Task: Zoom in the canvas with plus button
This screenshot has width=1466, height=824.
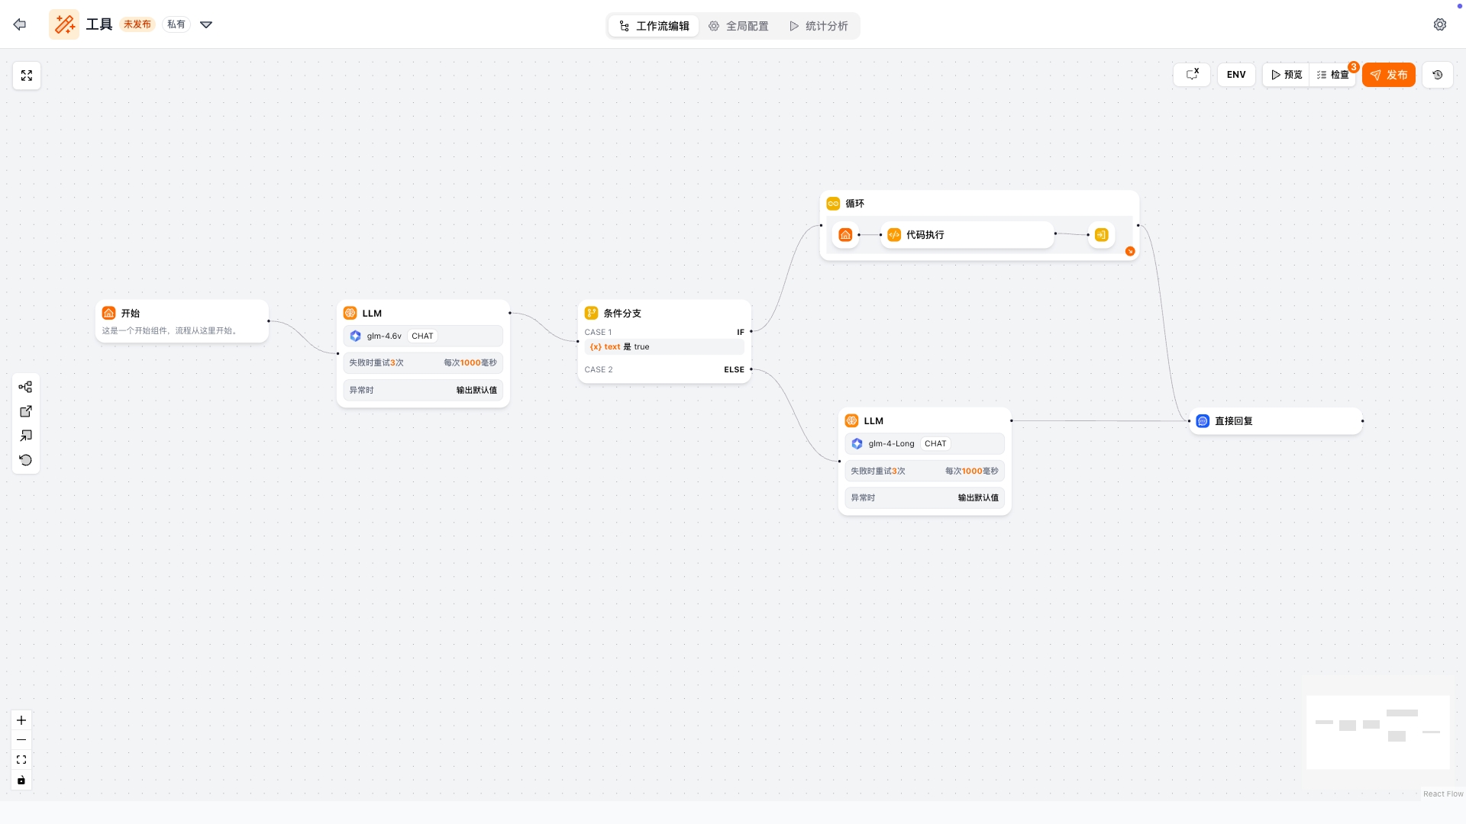Action: (21, 720)
